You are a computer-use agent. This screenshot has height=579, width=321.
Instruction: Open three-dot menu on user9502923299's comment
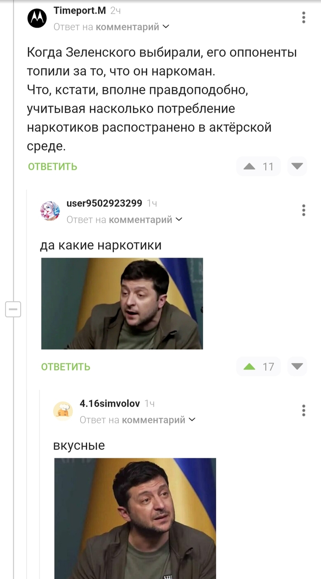pyautogui.click(x=304, y=210)
